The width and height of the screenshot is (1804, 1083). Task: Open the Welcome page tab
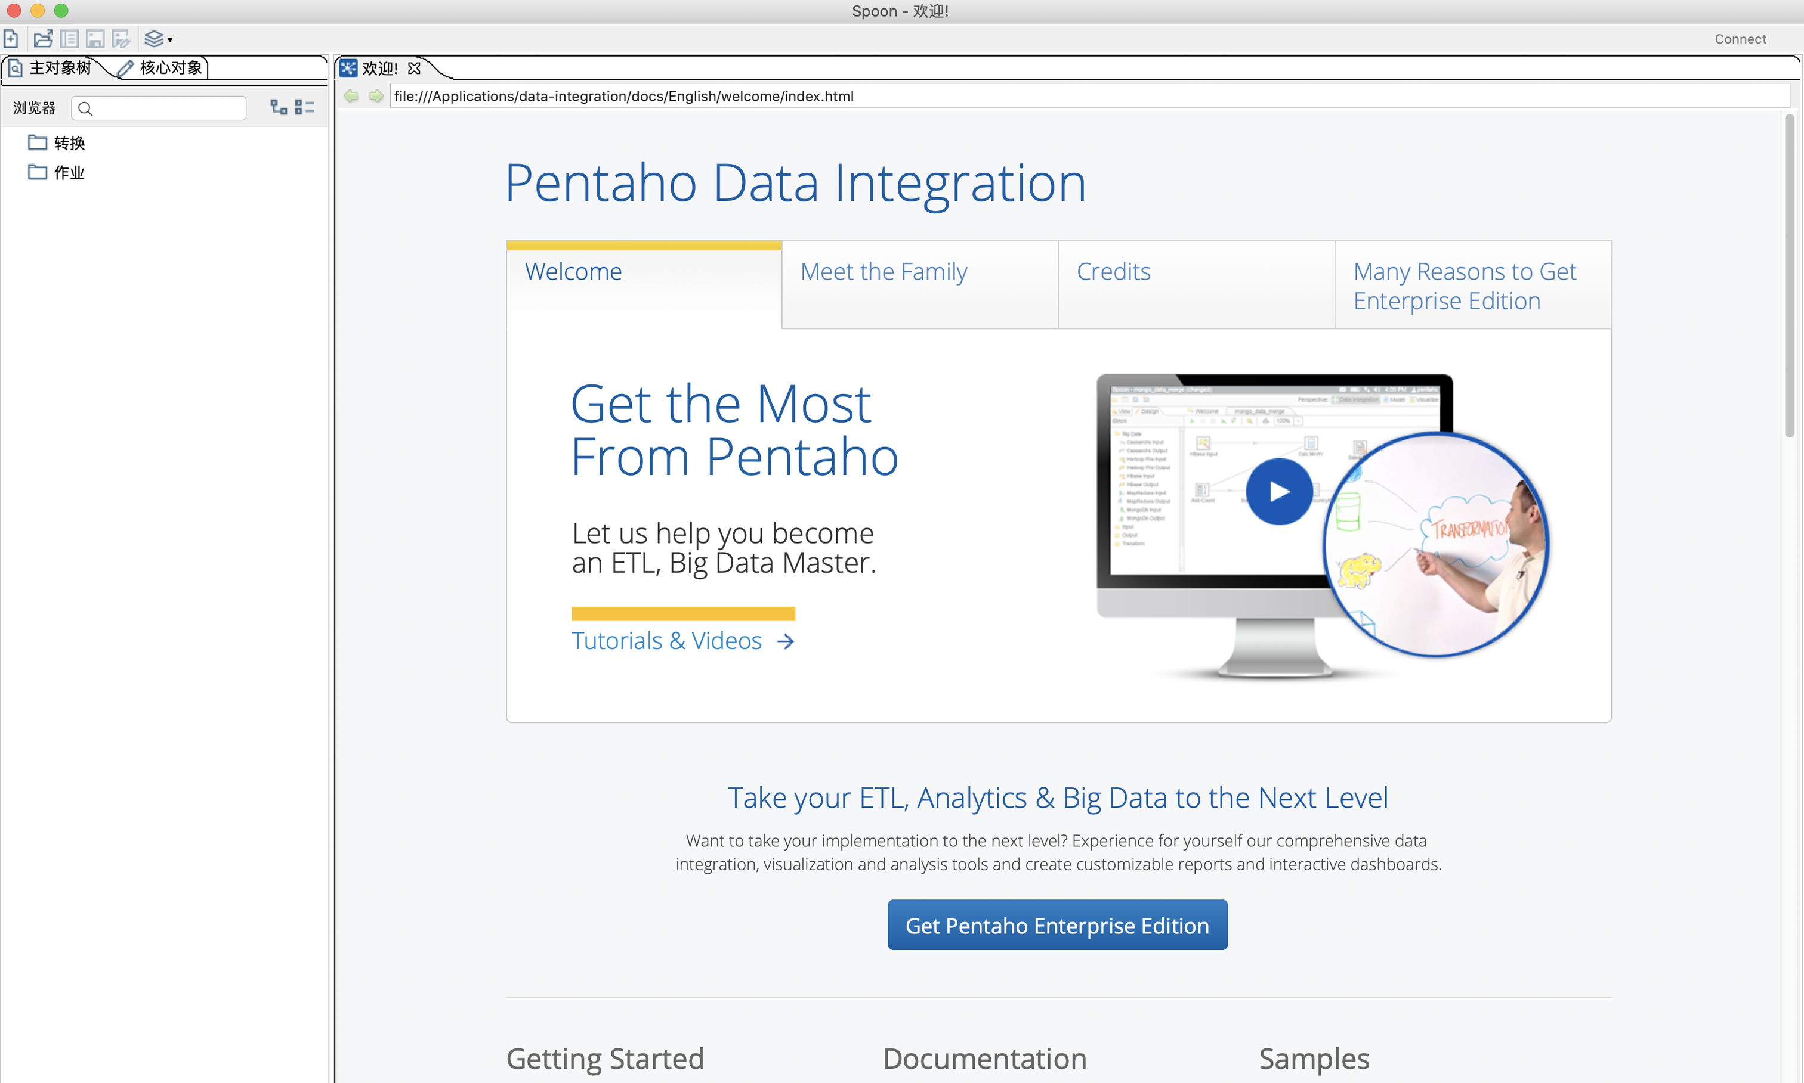(x=644, y=285)
